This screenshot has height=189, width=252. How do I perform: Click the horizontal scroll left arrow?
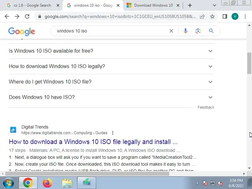3,174
